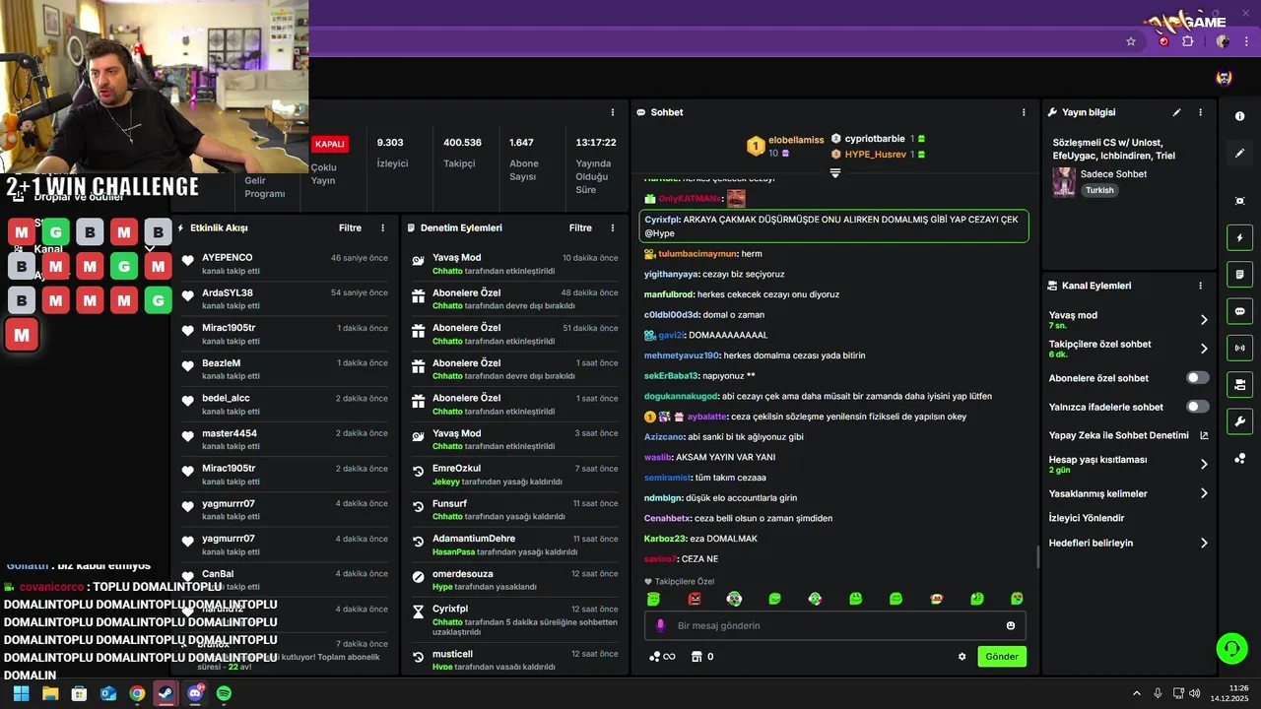Open the emoji picker in message box
This screenshot has width=1261, height=709.
[1011, 625]
